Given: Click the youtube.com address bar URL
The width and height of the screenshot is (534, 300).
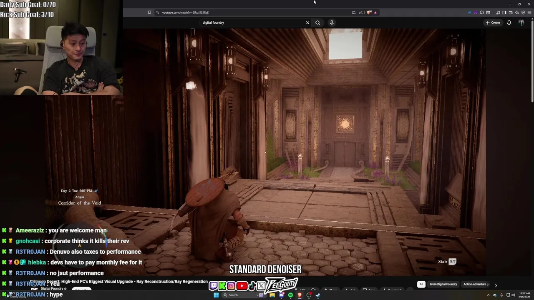Looking at the screenshot, I should pos(185,12).
